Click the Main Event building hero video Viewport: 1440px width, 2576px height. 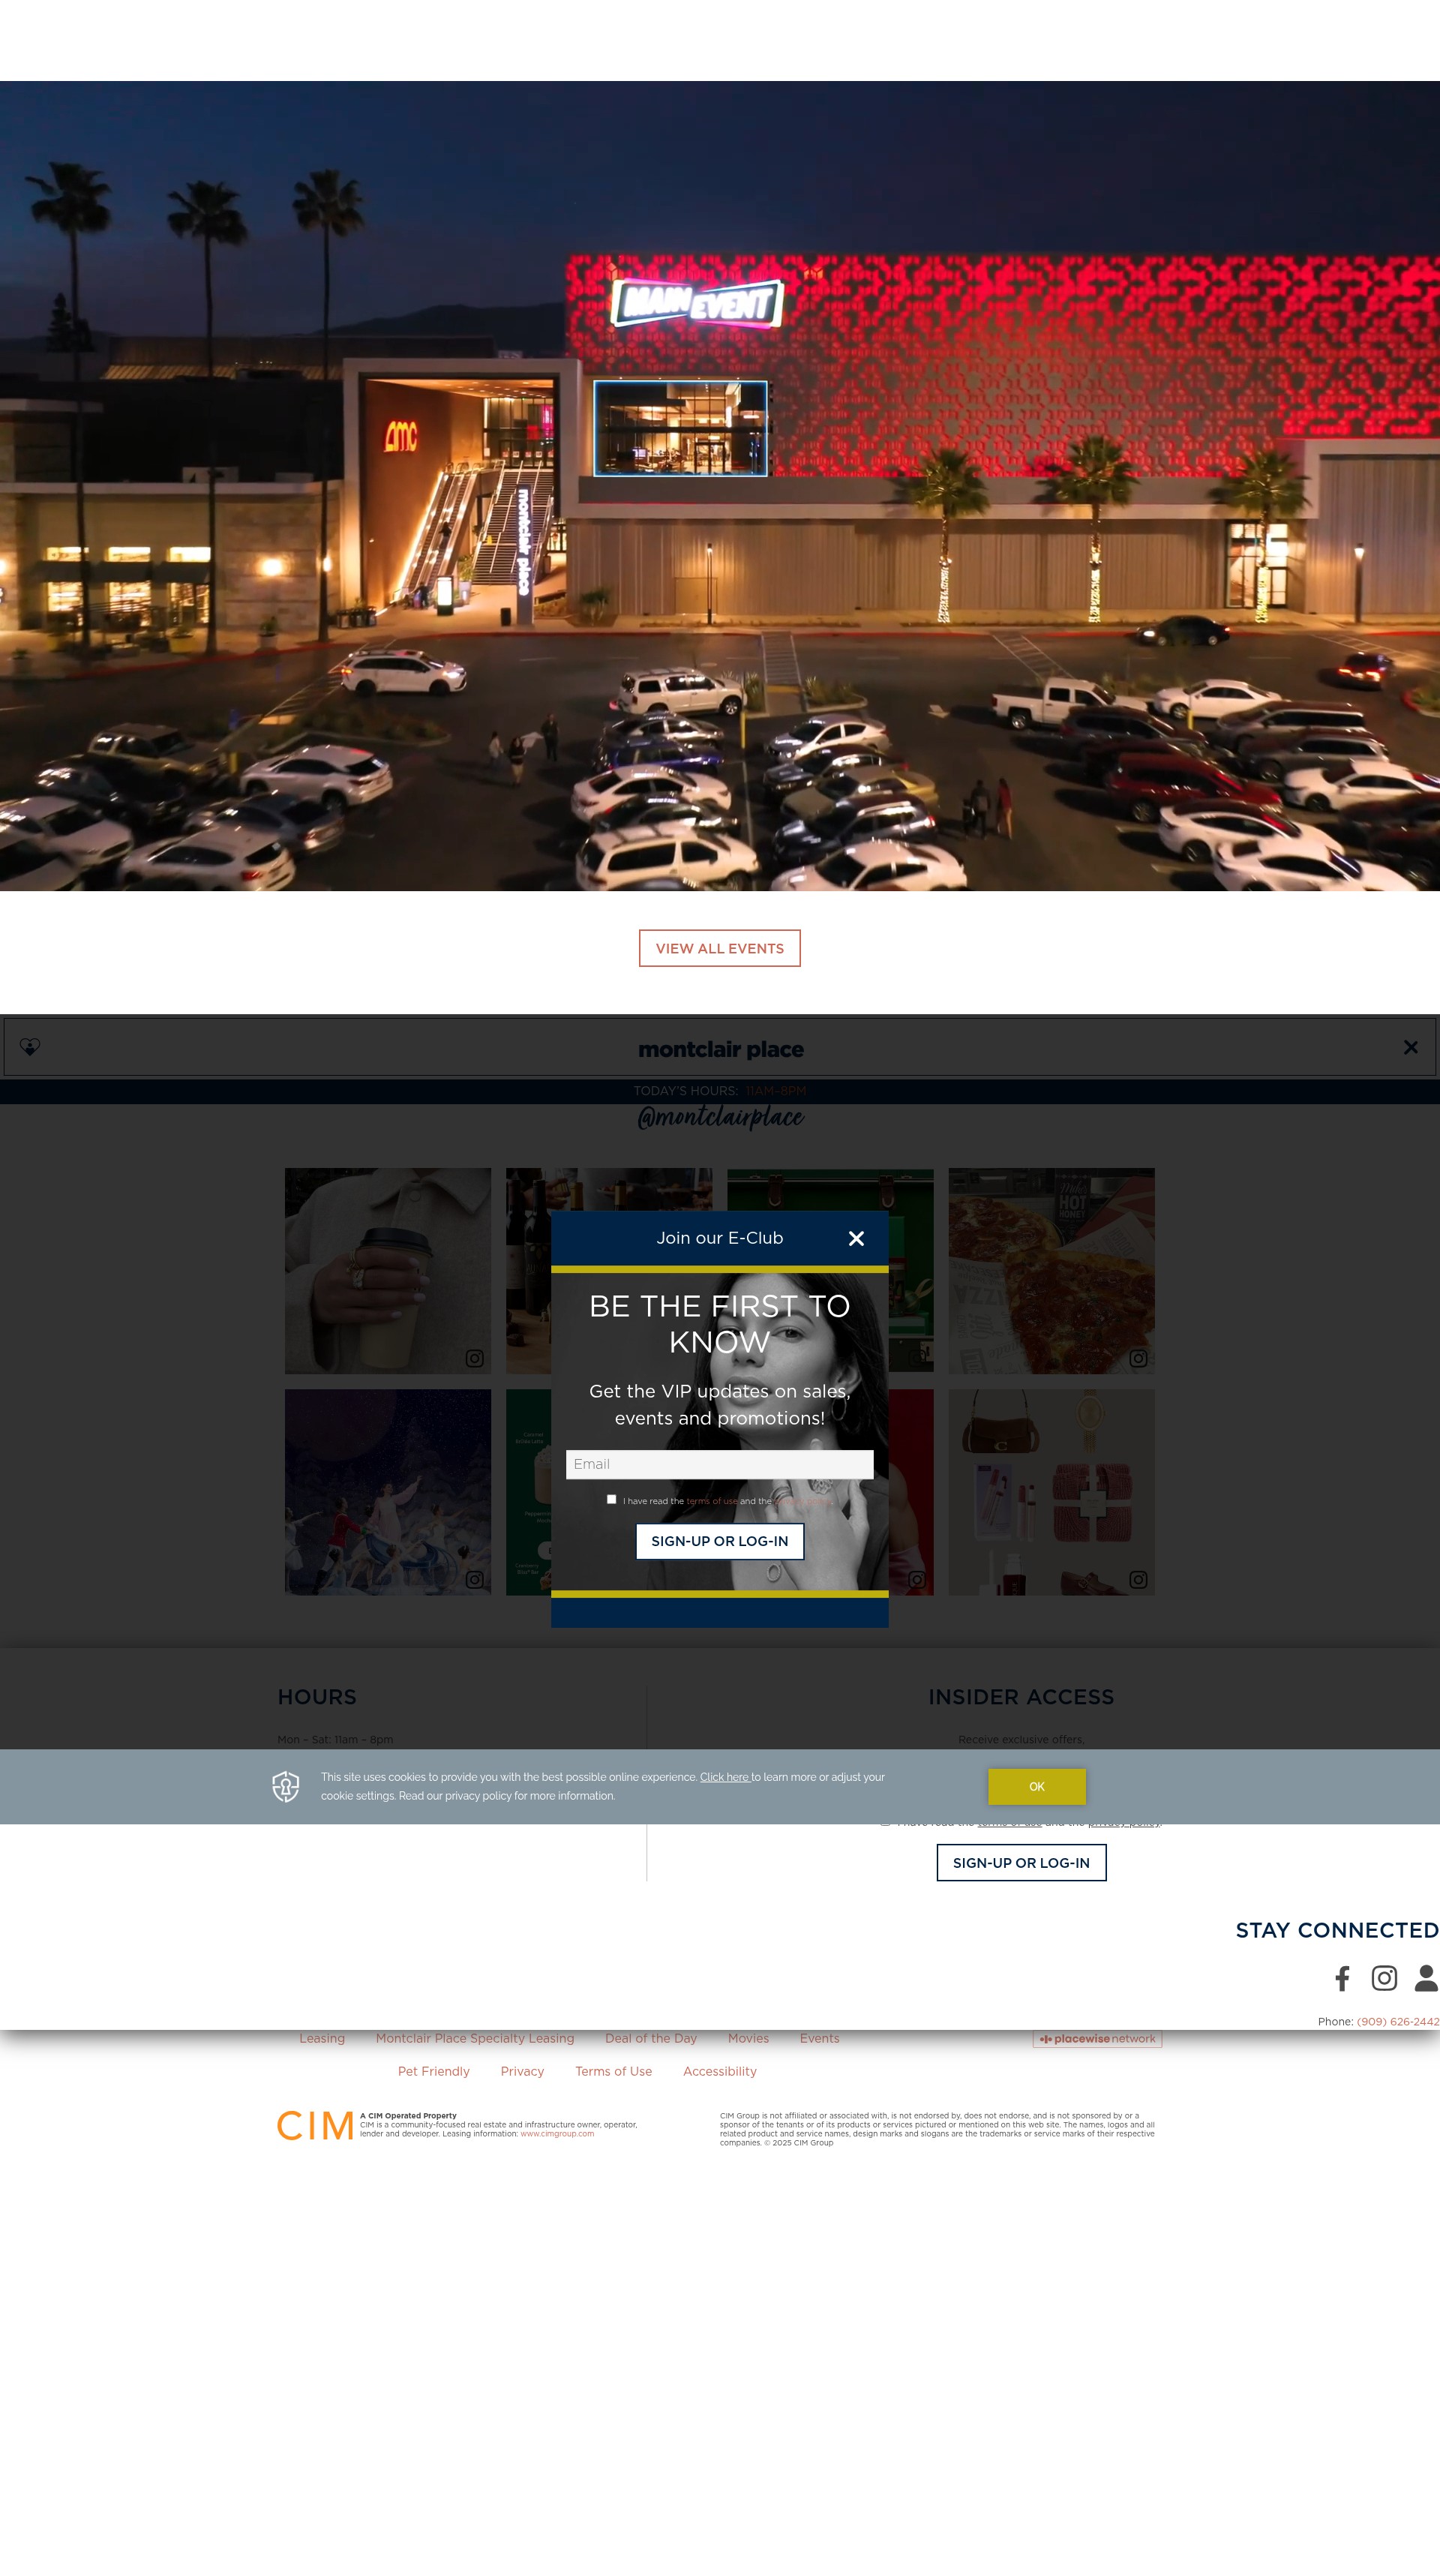[x=720, y=486]
